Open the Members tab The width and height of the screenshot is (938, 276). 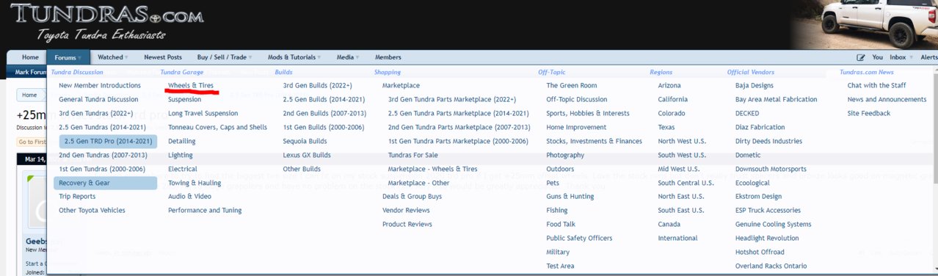tap(388, 57)
